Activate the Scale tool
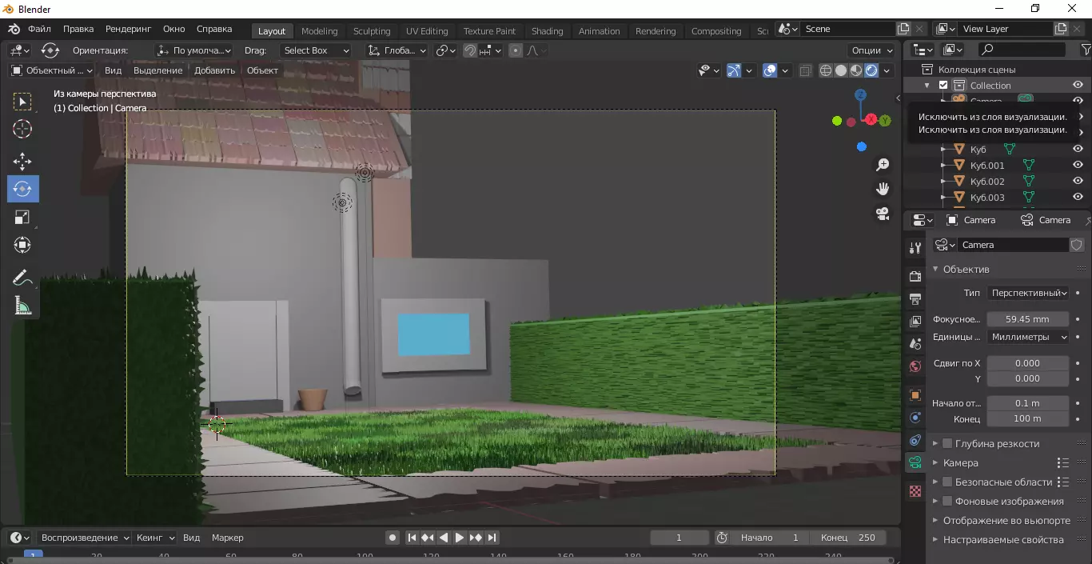The image size is (1092, 564). click(22, 217)
